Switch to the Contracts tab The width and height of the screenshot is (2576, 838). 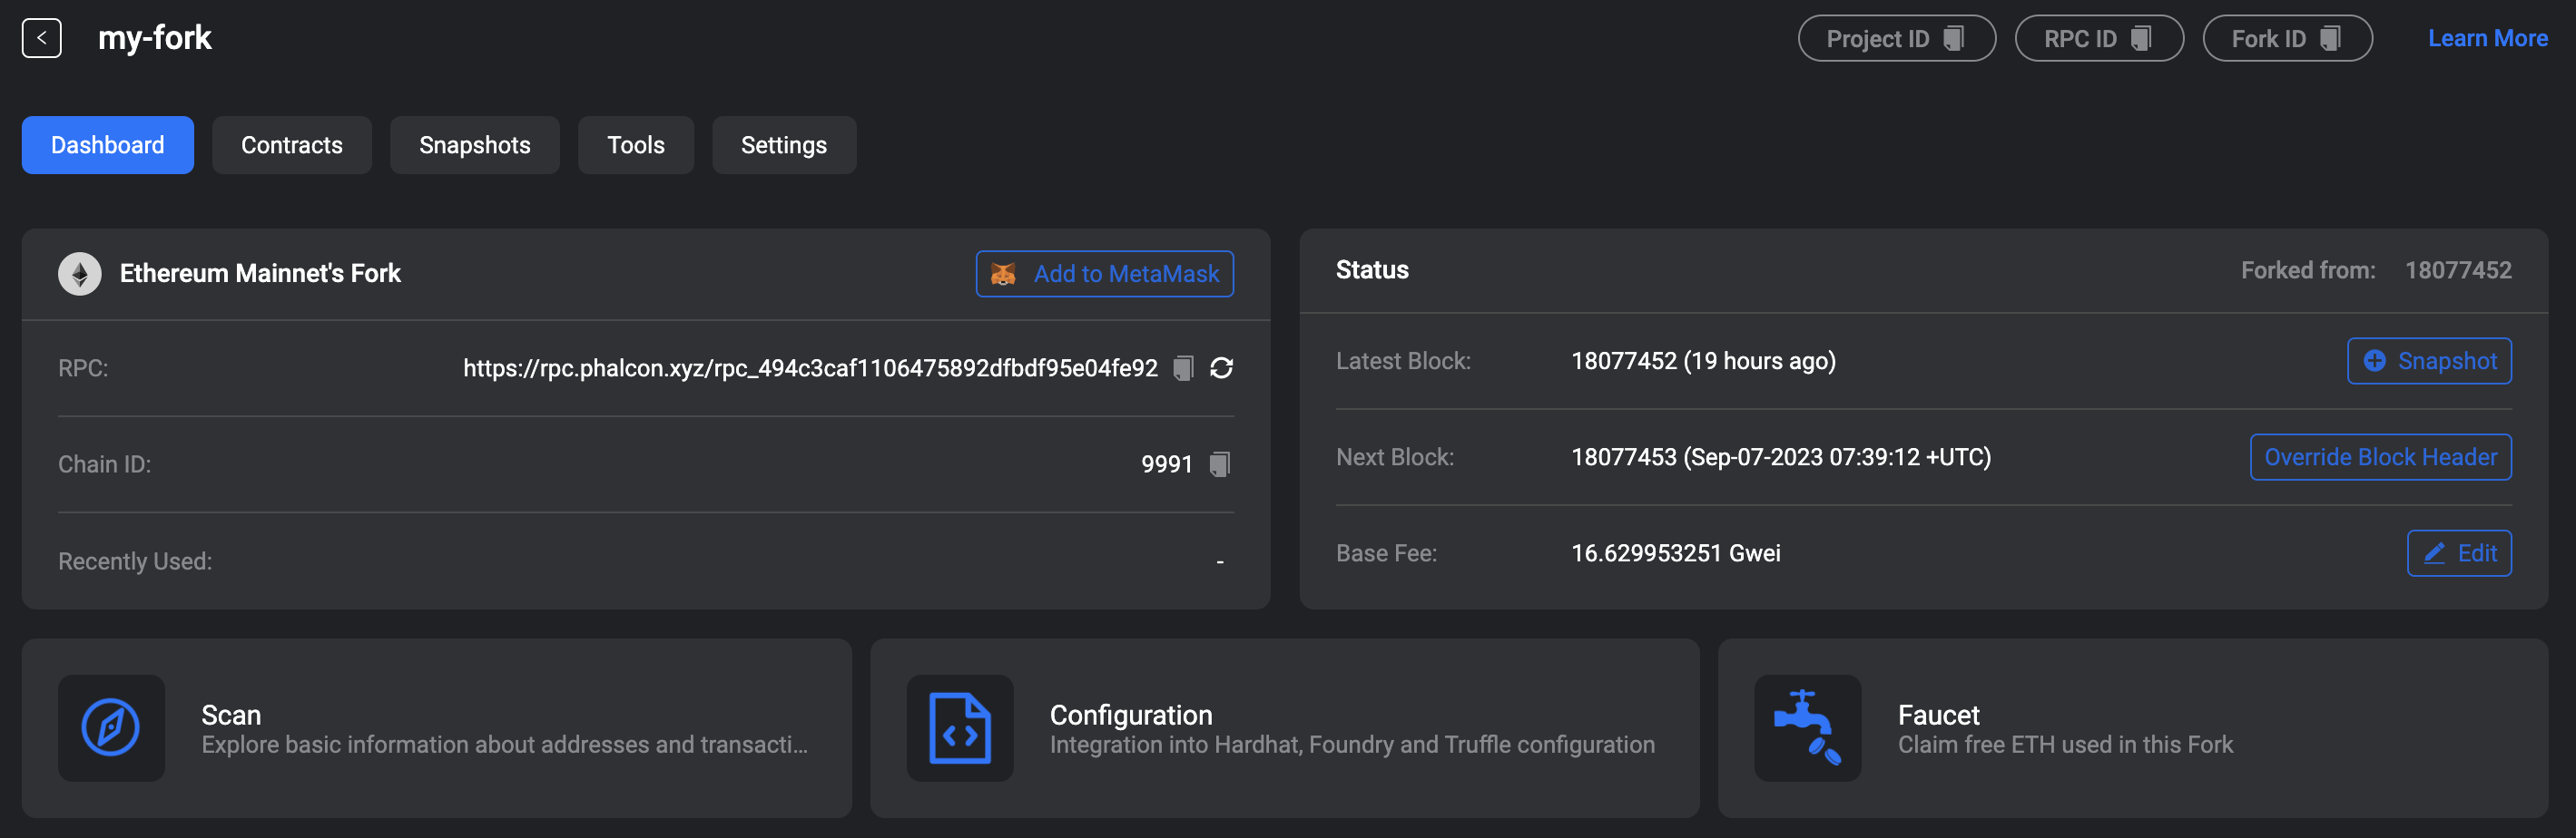[291, 145]
